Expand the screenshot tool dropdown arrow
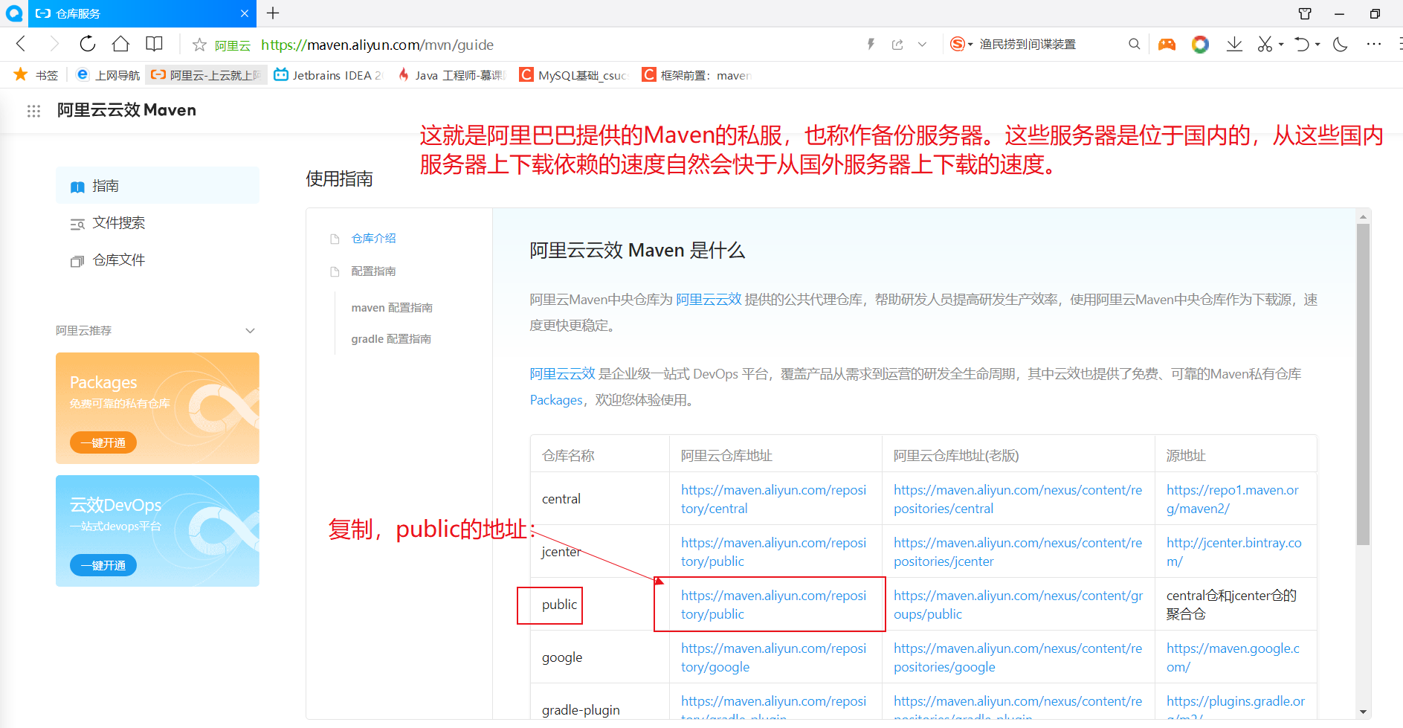Viewport: 1403px width, 728px height. (1281, 45)
